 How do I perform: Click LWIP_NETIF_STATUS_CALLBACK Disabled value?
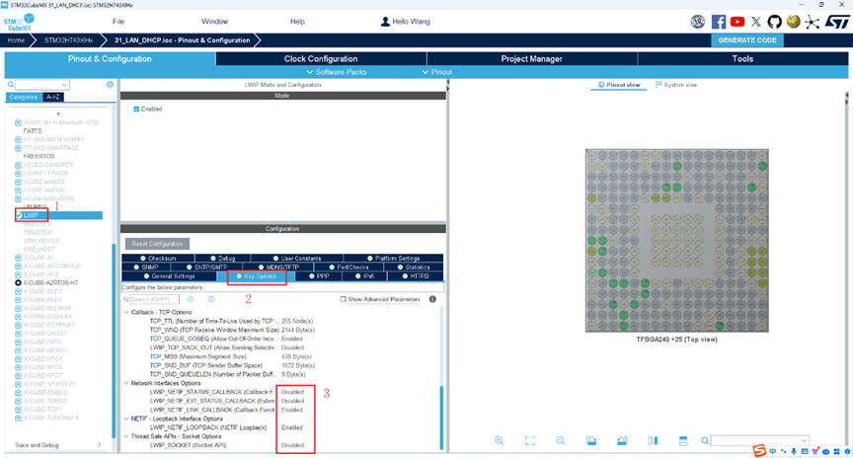point(292,392)
